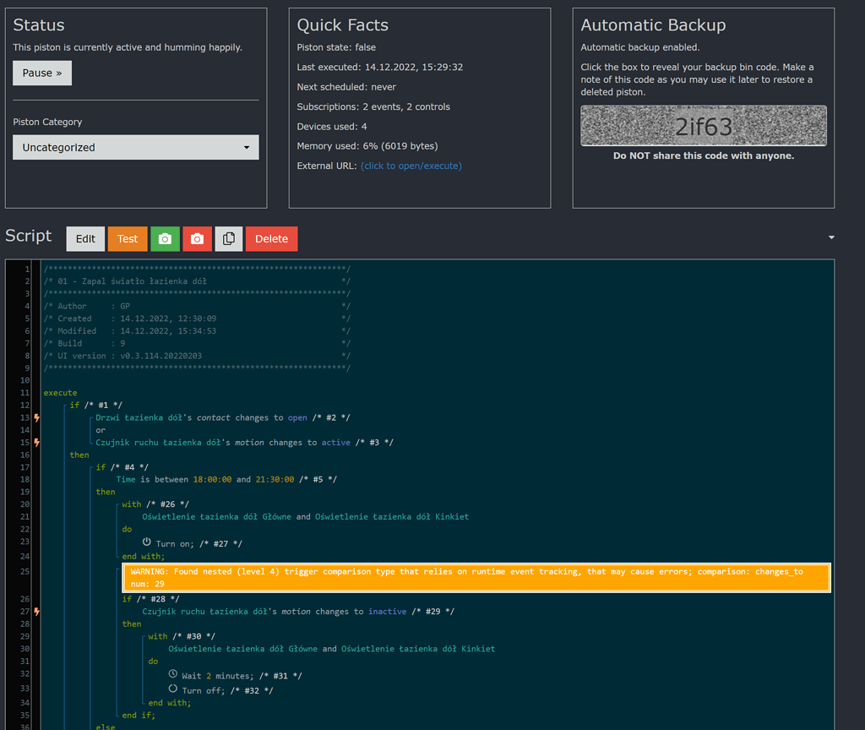Click the green camera snapshot icon
This screenshot has height=730, width=865.
pos(165,239)
